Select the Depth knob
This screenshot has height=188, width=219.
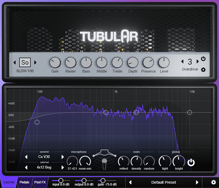(x=133, y=63)
